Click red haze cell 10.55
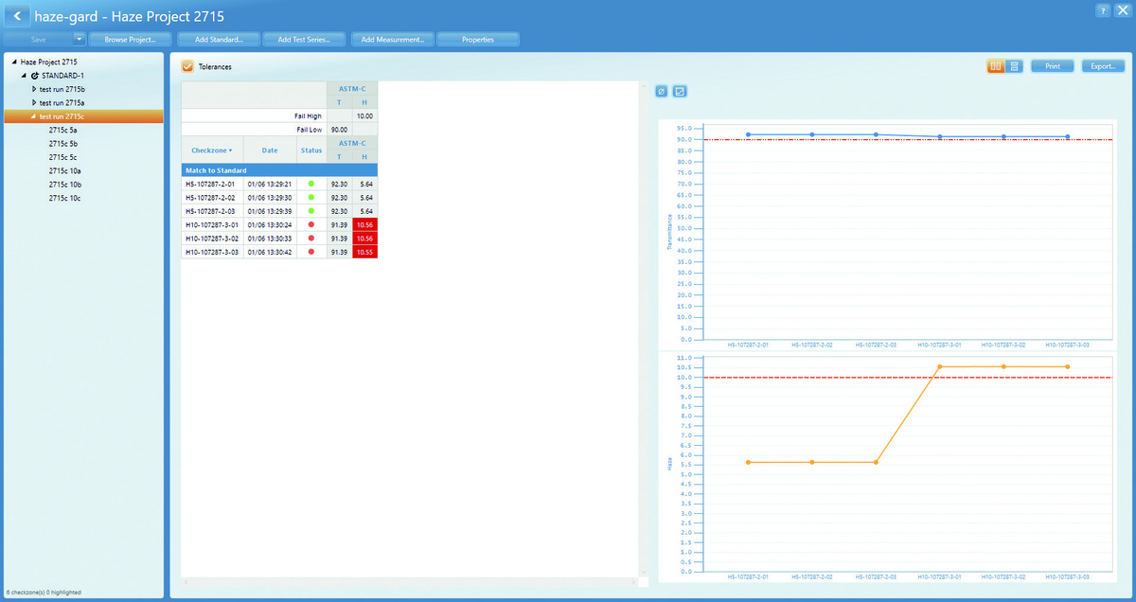The image size is (1136, 602). click(364, 252)
